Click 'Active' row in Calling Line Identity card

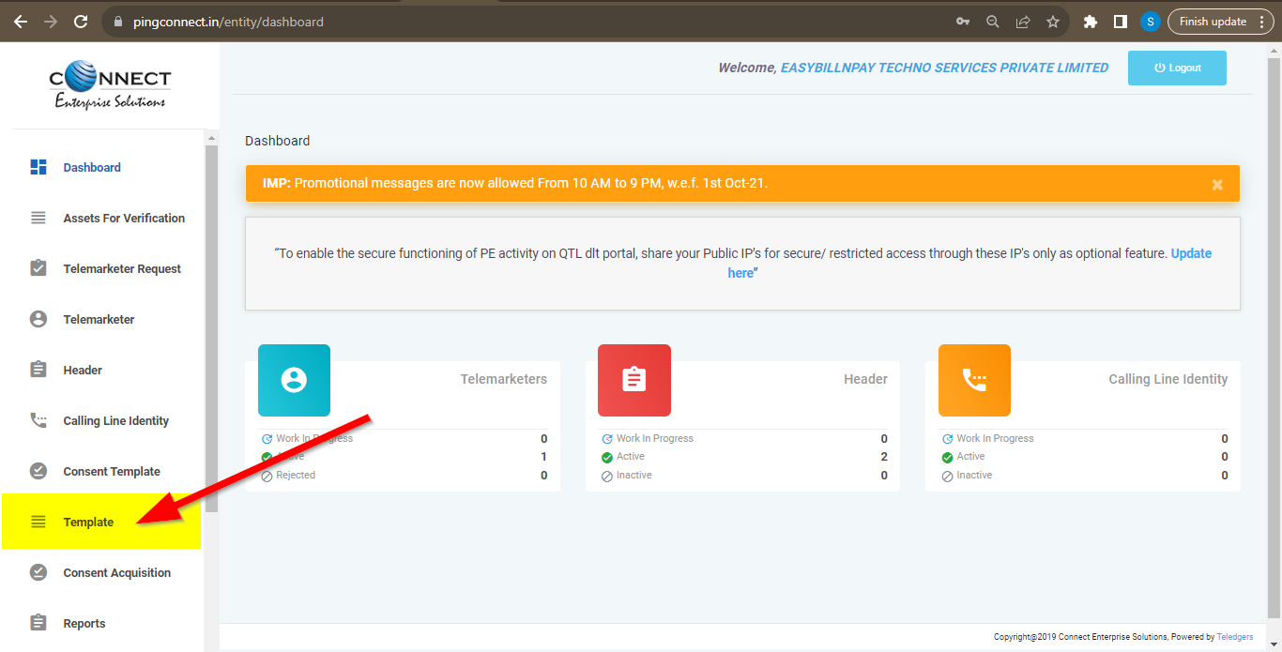coord(1085,457)
